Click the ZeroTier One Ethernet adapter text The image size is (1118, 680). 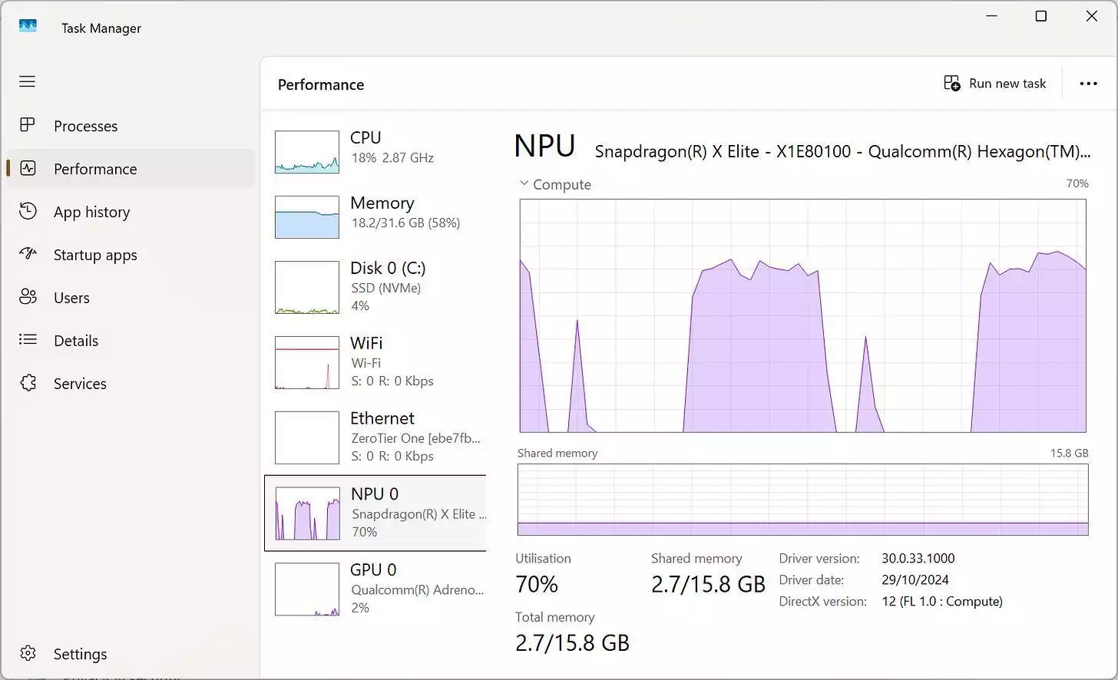pyautogui.click(x=416, y=438)
